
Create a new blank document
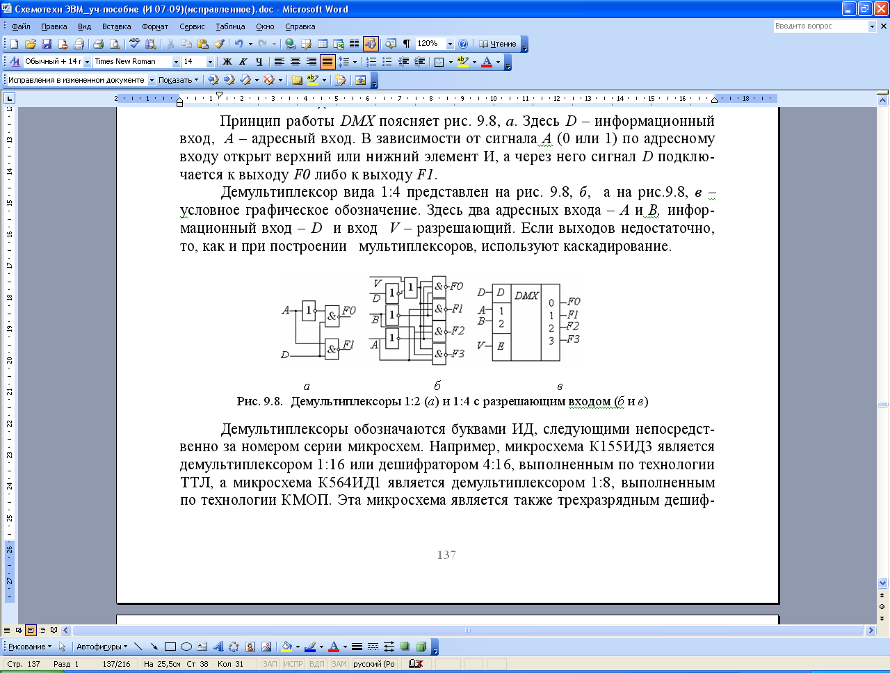pos(14,44)
